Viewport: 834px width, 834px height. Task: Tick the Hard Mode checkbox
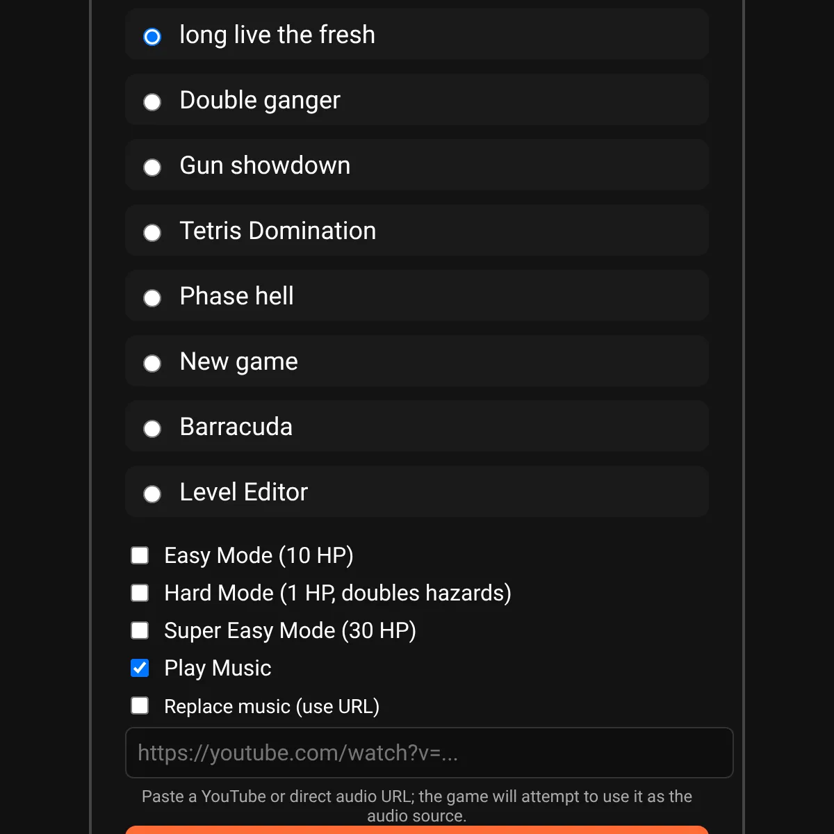click(x=140, y=593)
